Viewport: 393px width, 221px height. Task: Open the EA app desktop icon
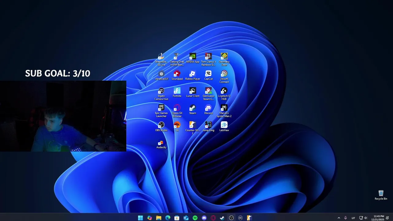pyautogui.click(x=177, y=127)
